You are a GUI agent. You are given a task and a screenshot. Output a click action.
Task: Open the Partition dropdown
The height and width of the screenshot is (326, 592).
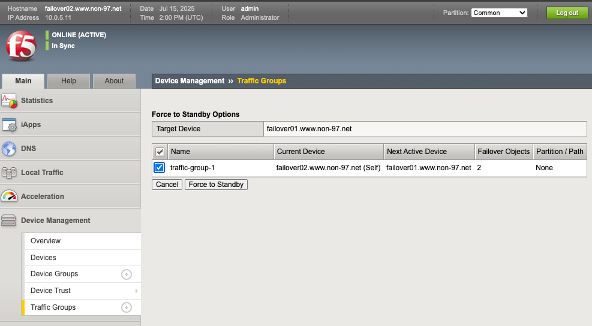pos(499,13)
